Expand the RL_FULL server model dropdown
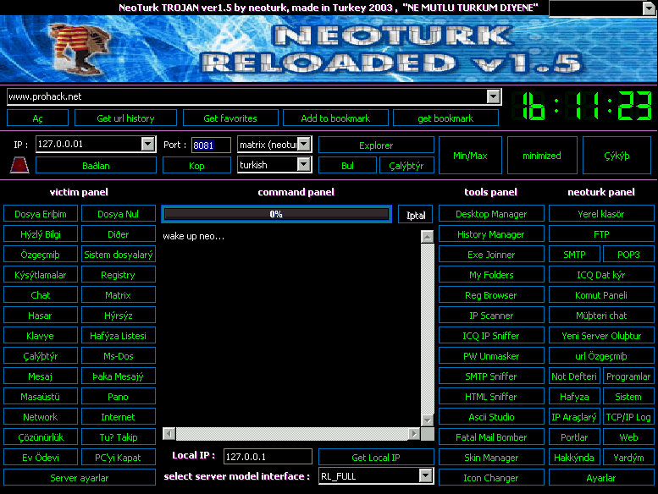This screenshot has height=494, width=658. pos(427,476)
